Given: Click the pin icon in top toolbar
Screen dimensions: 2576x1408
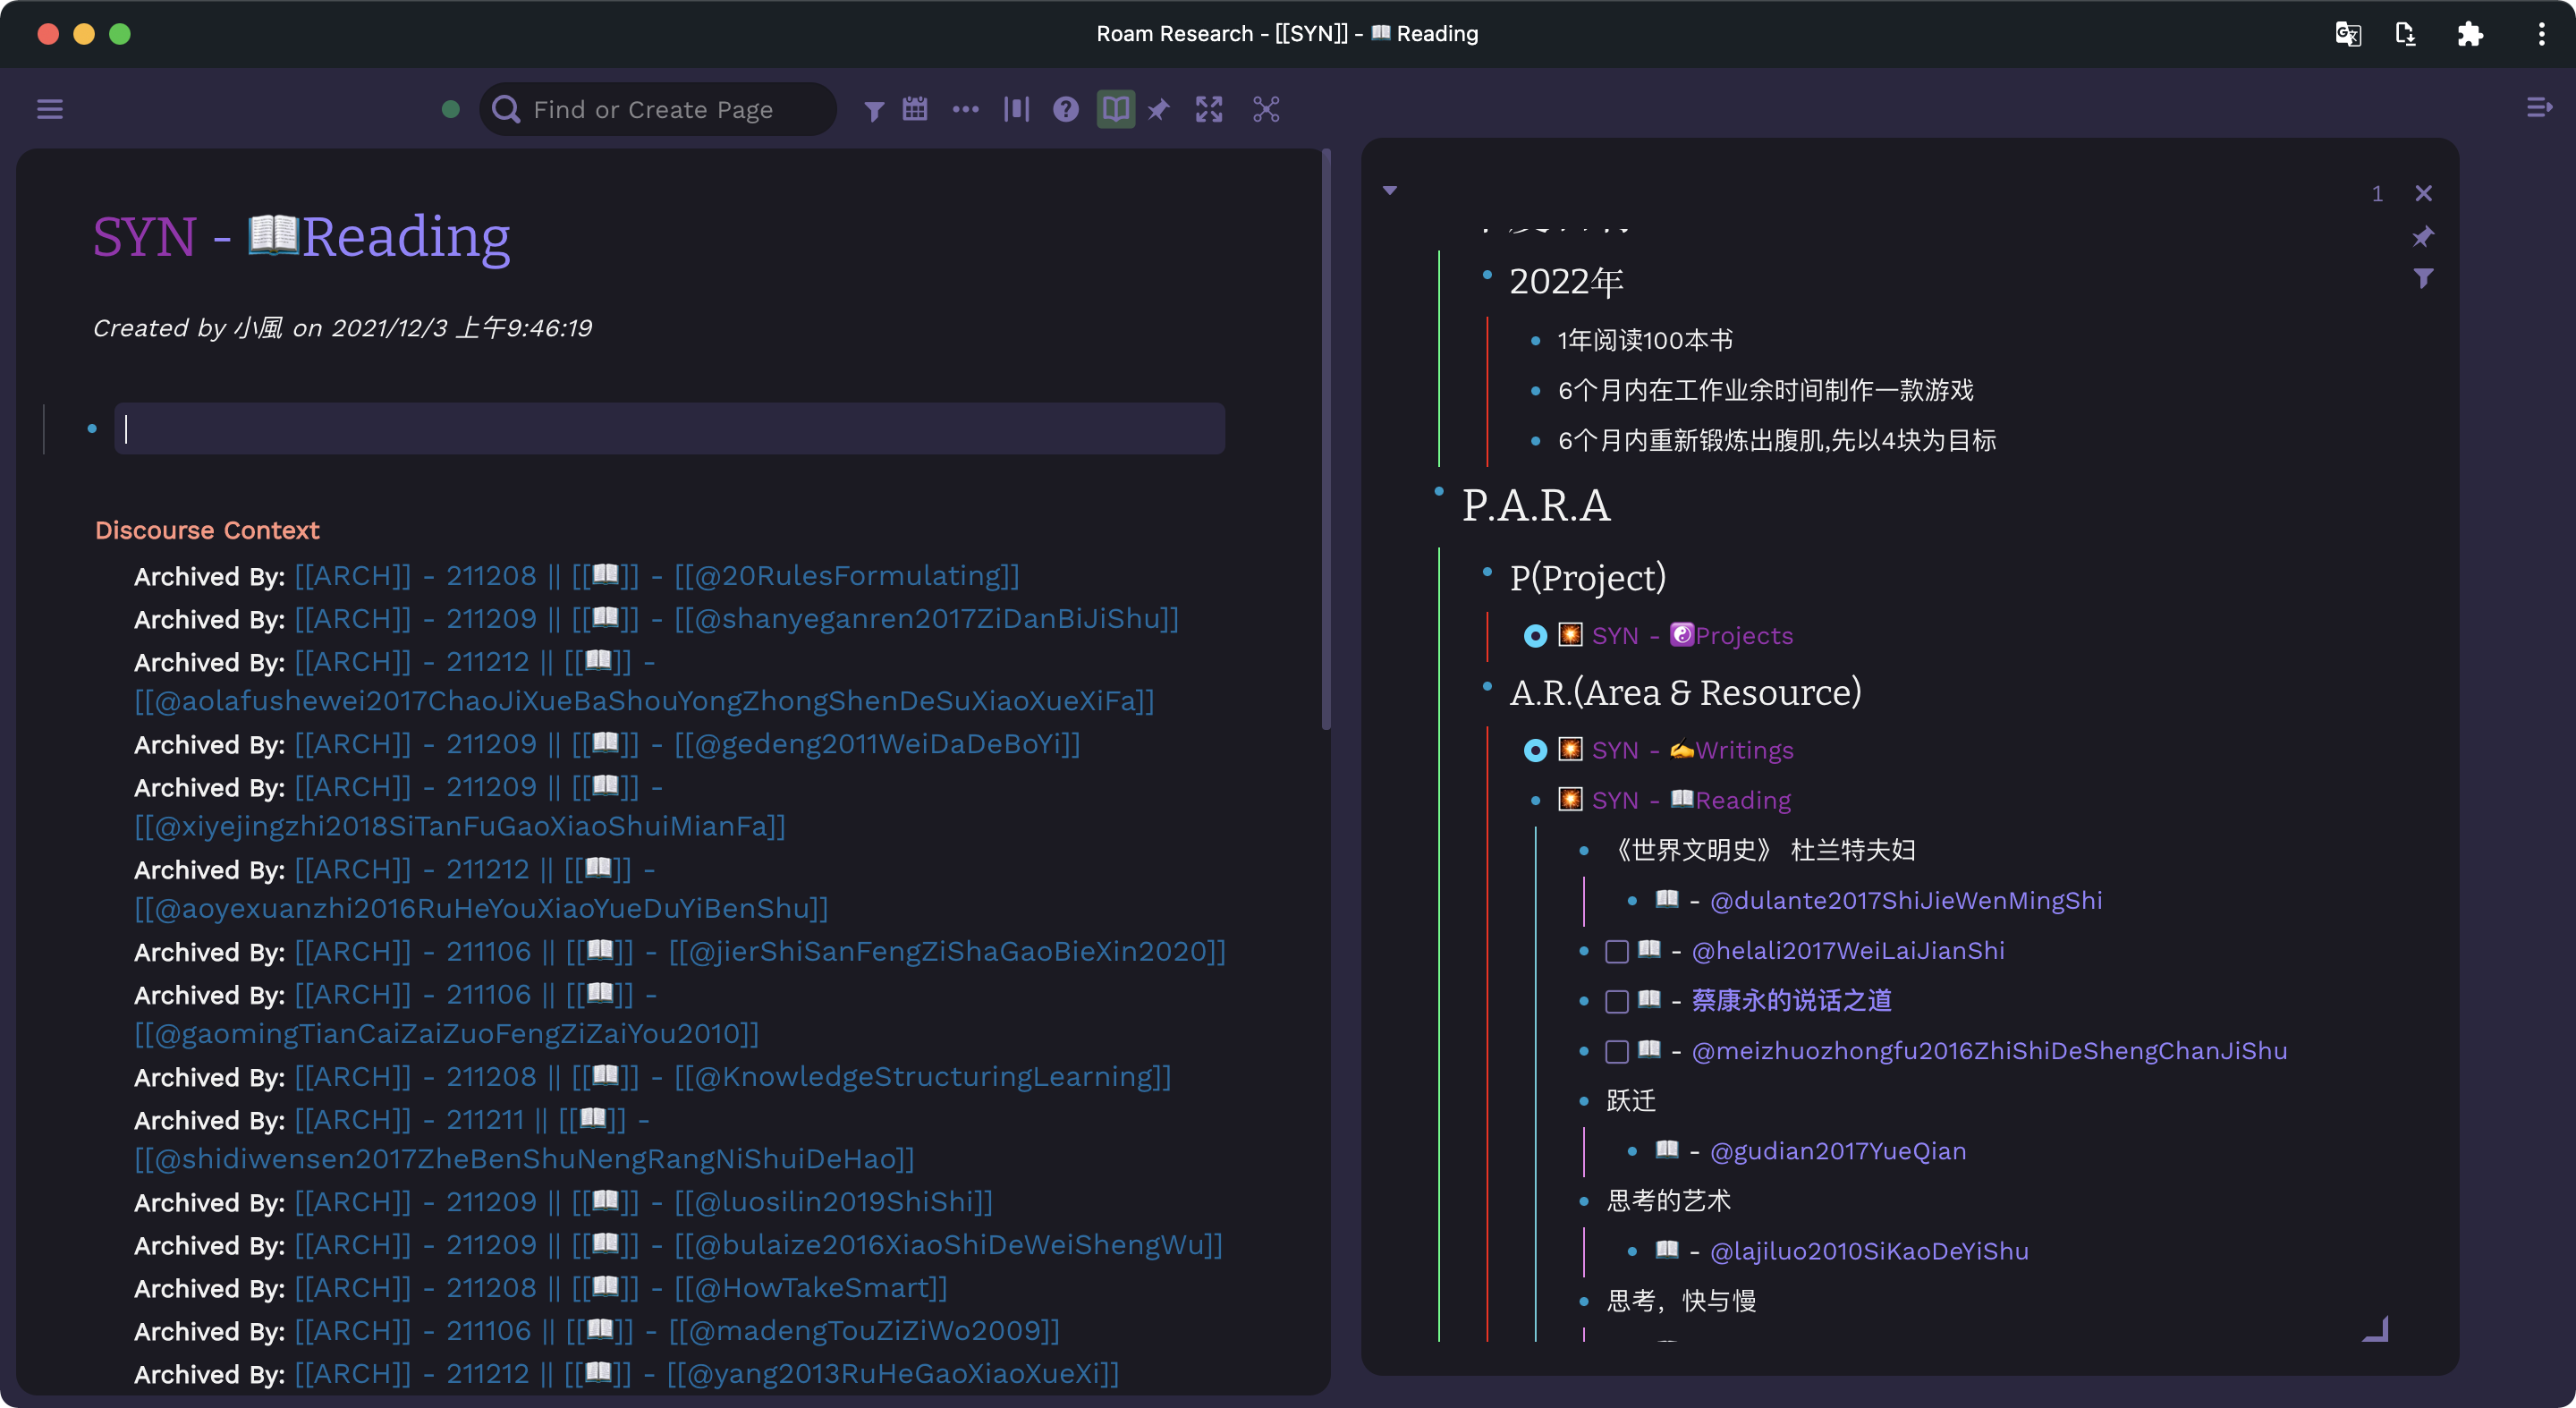Looking at the screenshot, I should 1159,110.
